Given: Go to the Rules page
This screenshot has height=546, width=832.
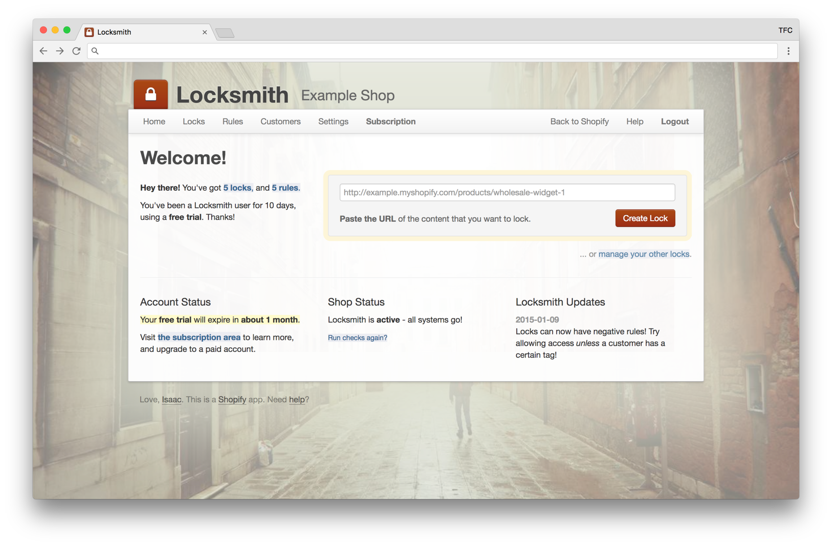Looking at the screenshot, I should pos(233,121).
